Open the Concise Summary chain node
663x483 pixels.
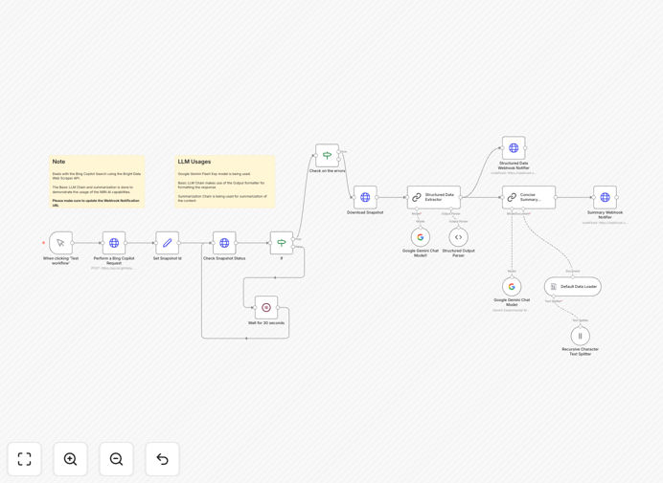tap(529, 197)
